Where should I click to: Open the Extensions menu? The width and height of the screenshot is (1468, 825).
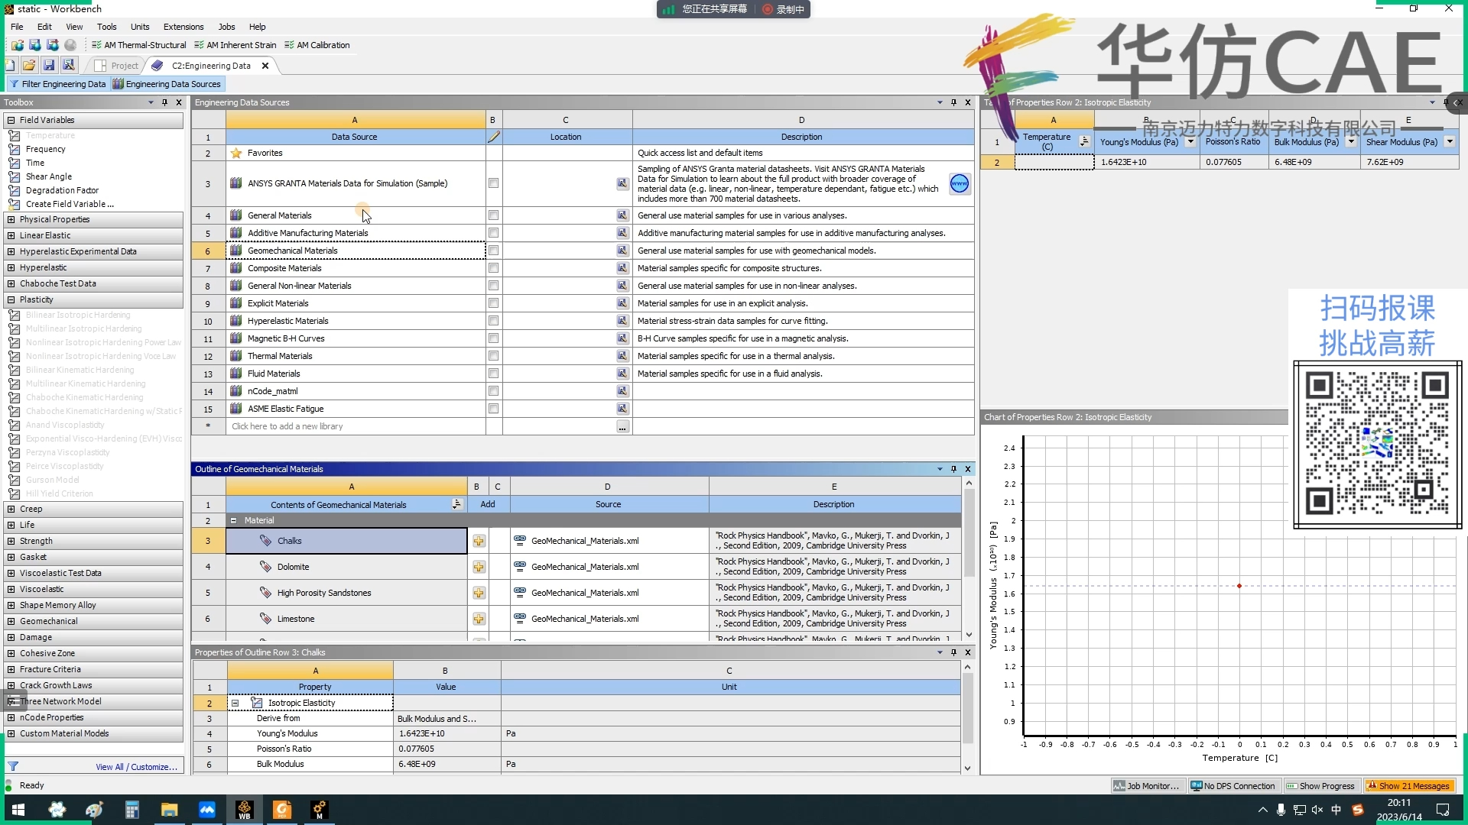pyautogui.click(x=183, y=27)
